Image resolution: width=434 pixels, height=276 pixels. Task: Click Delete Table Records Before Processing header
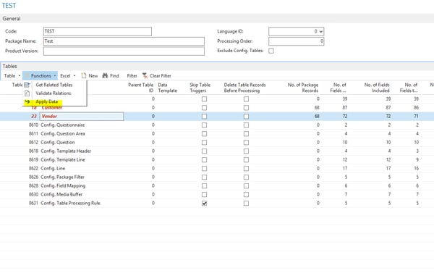(x=244, y=88)
